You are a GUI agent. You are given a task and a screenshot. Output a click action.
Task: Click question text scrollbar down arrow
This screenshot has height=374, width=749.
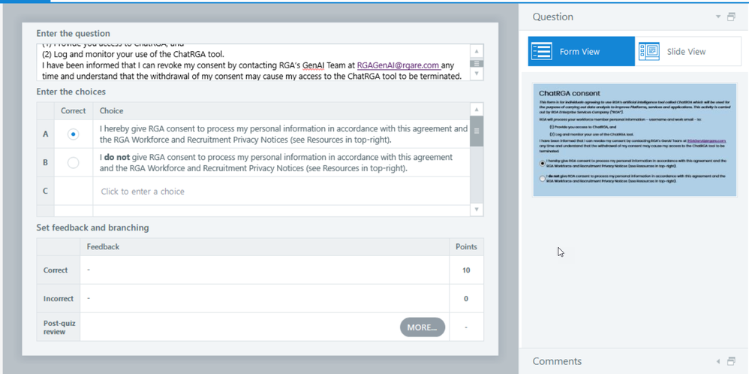pos(477,74)
